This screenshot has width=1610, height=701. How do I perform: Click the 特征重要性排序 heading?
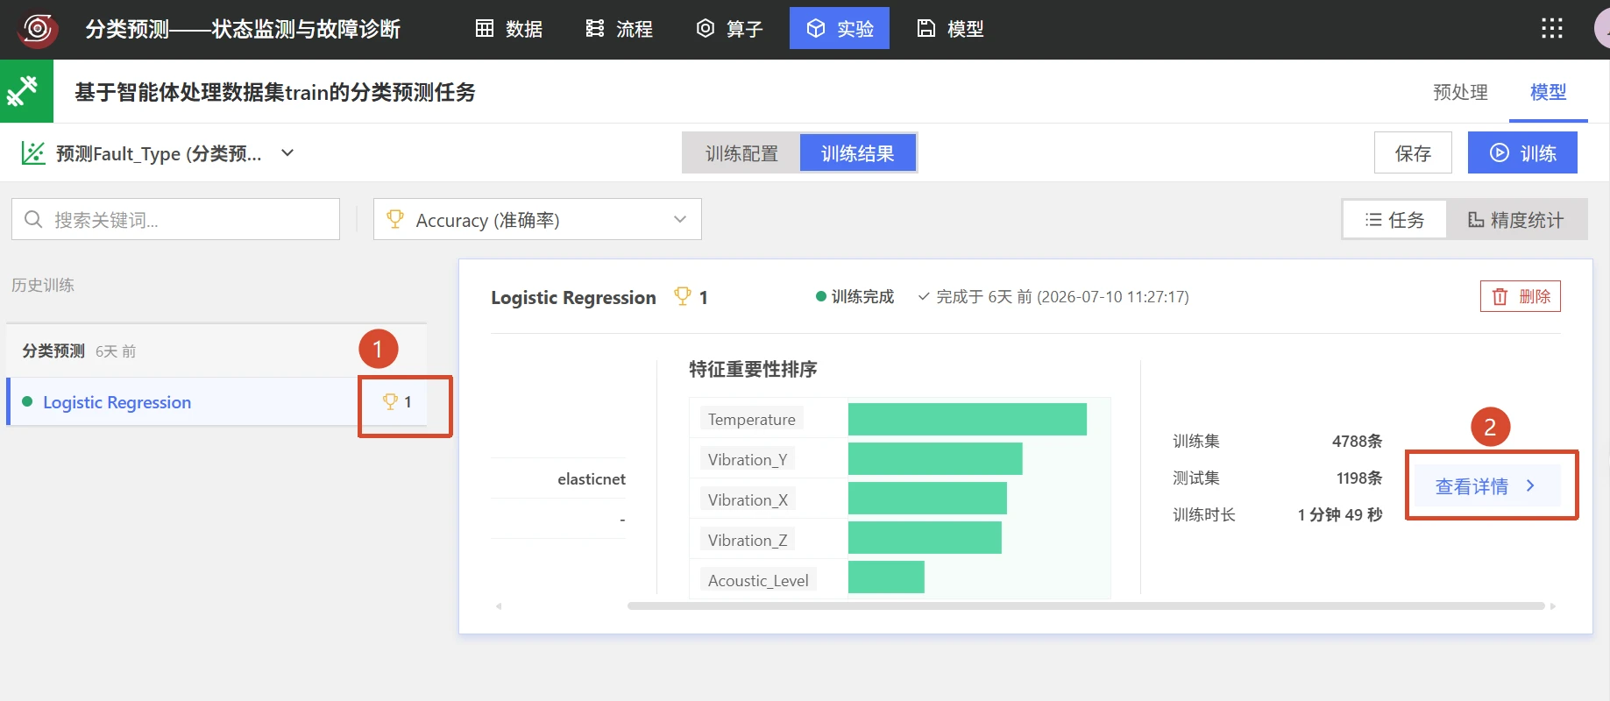(x=753, y=369)
